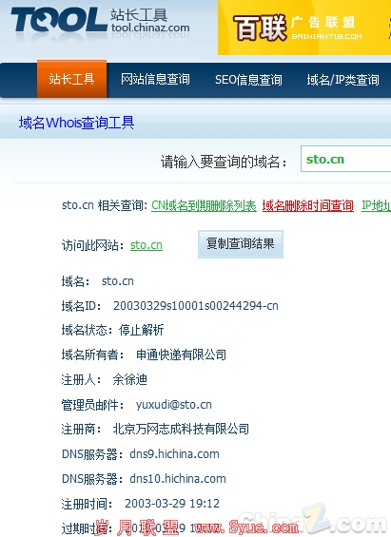Open the 百联广告联盟 banner ad
The image size is (391, 537).
pos(304,28)
